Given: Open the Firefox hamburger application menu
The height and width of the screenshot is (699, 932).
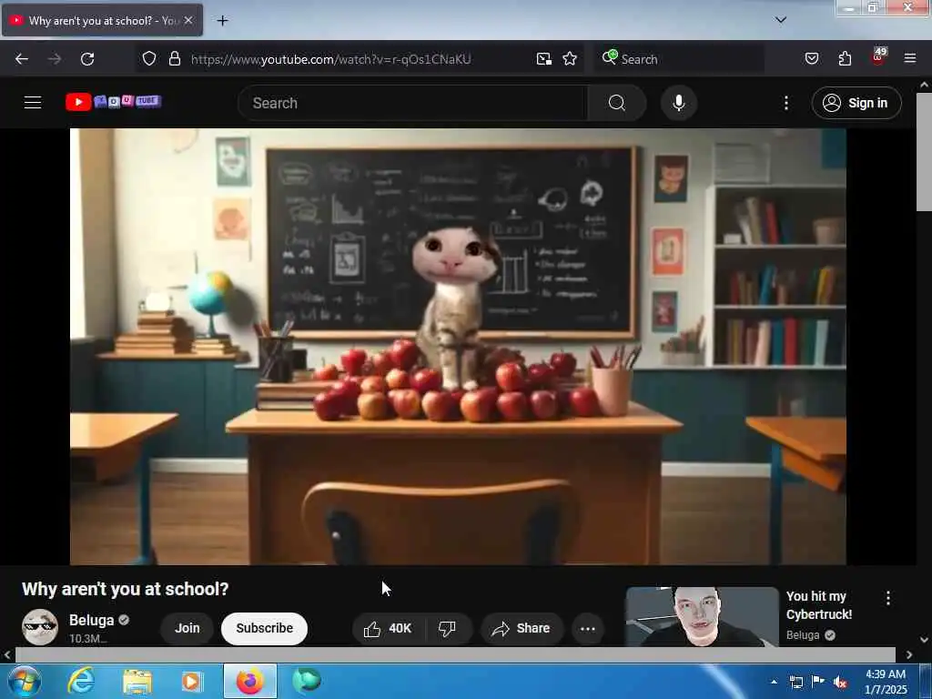Looking at the screenshot, I should pos(909,58).
